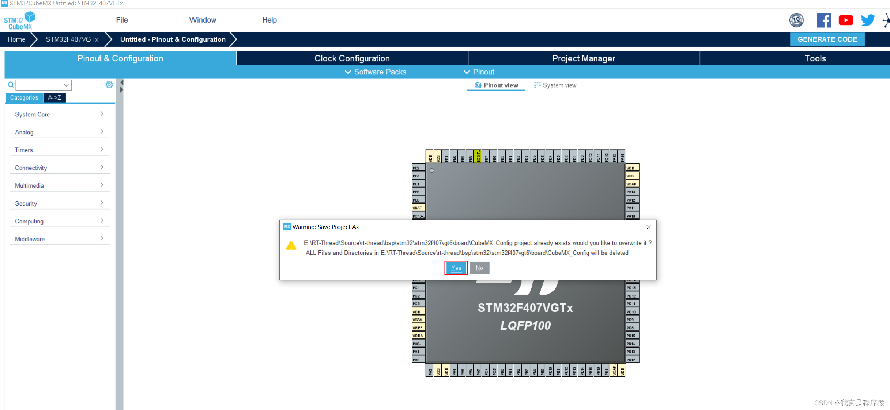
Task: Collapse the left panel with arrow handle
Action: [122, 83]
